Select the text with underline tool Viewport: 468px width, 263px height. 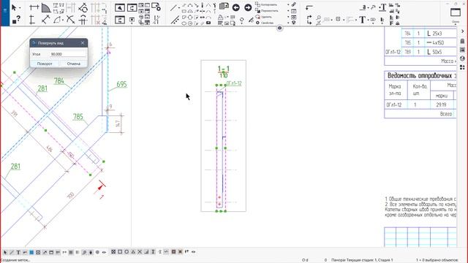tap(382, 7)
